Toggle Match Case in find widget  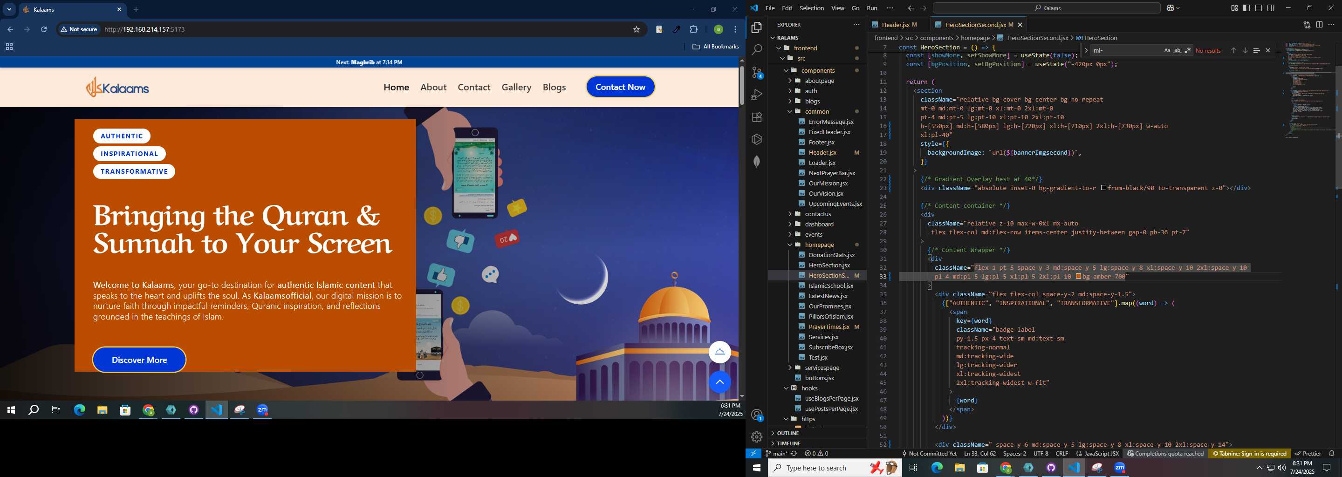coord(1167,50)
